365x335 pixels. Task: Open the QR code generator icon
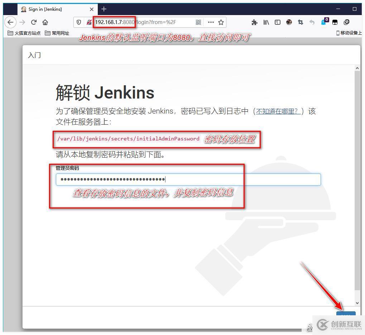click(x=198, y=22)
